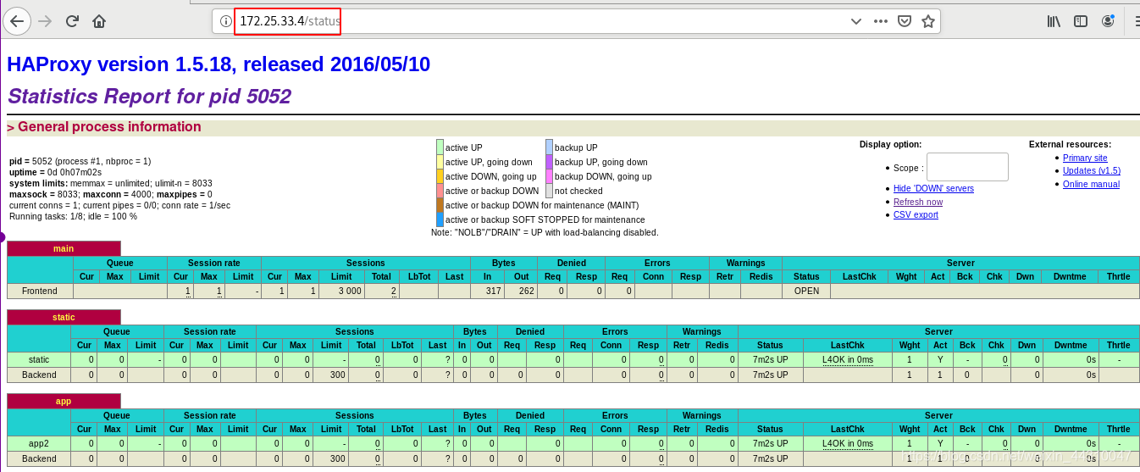1140x472 pixels.
Task: Click the active DOWN, going up orange swatch
Action: [440, 176]
